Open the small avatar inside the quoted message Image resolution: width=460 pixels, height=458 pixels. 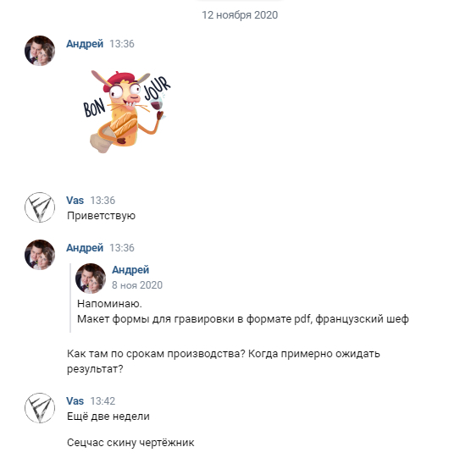pos(91,279)
